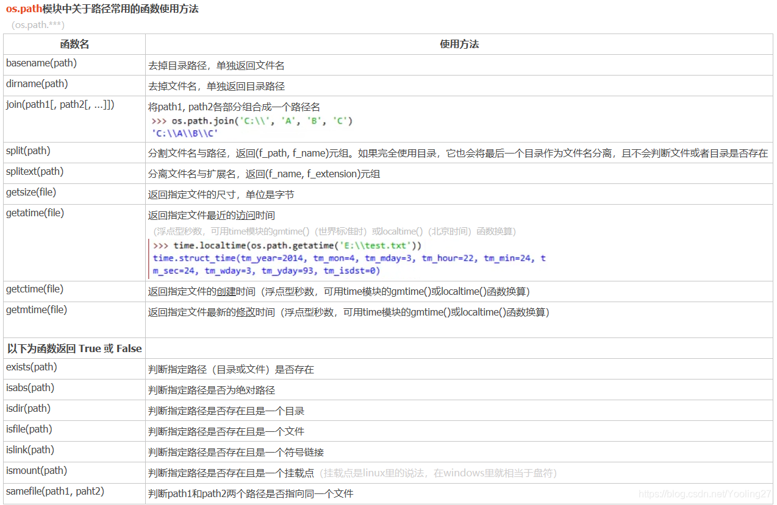Click the description containing 修改时间
Viewport: 777px width, 505px height.
349,312
